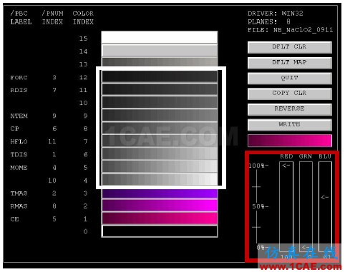This screenshot has height=272, width=345.
Task: Click the WRITE button
Action: coord(290,125)
